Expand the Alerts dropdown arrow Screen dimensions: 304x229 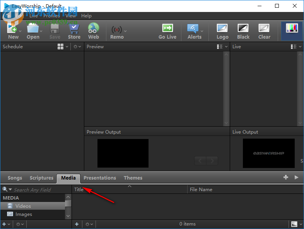point(202,31)
